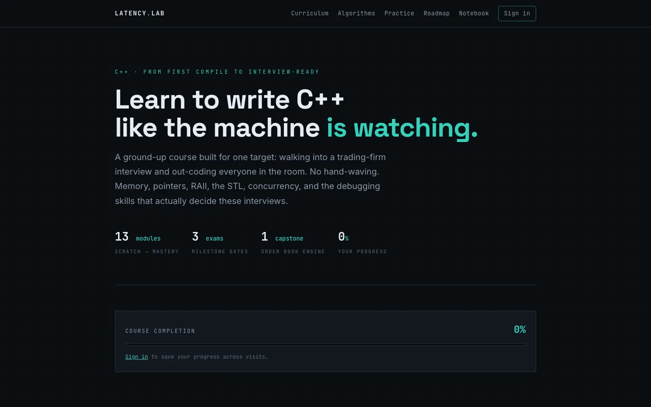
Task: Click the 0% course completion value
Action: (x=519, y=330)
